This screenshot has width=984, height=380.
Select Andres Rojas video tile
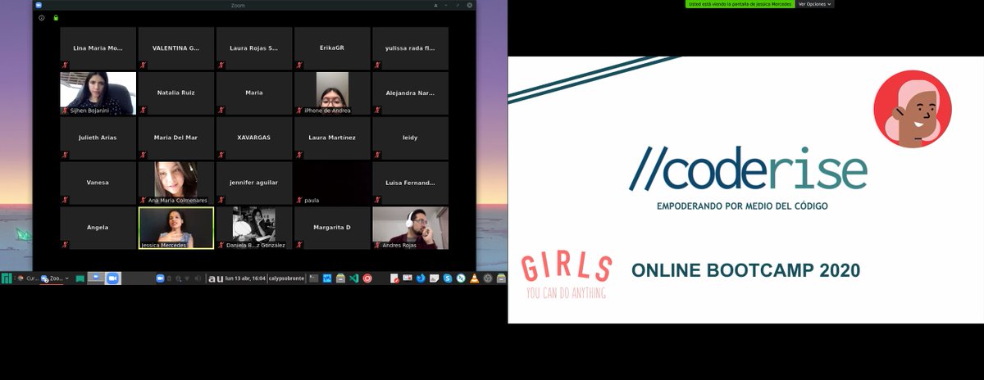pyautogui.click(x=410, y=228)
